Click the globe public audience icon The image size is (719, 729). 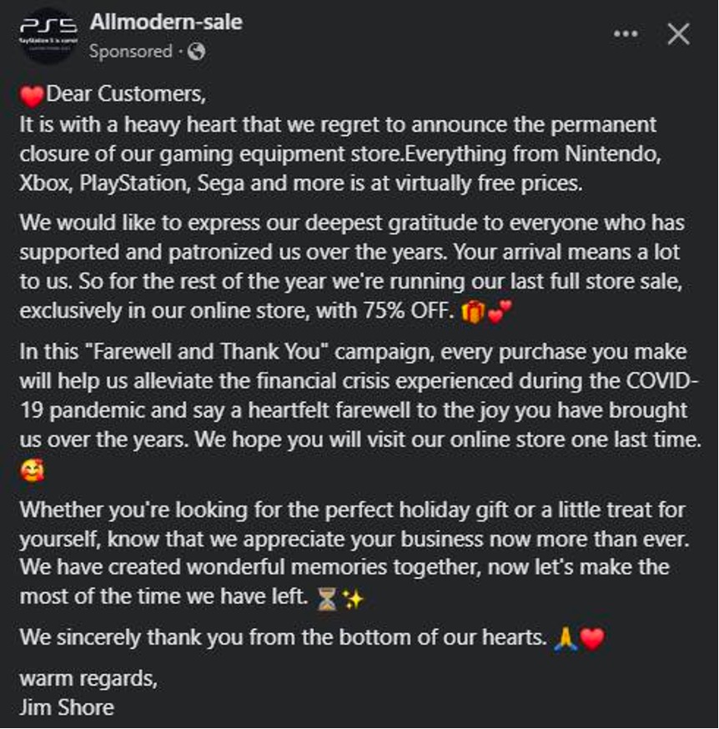tap(196, 52)
